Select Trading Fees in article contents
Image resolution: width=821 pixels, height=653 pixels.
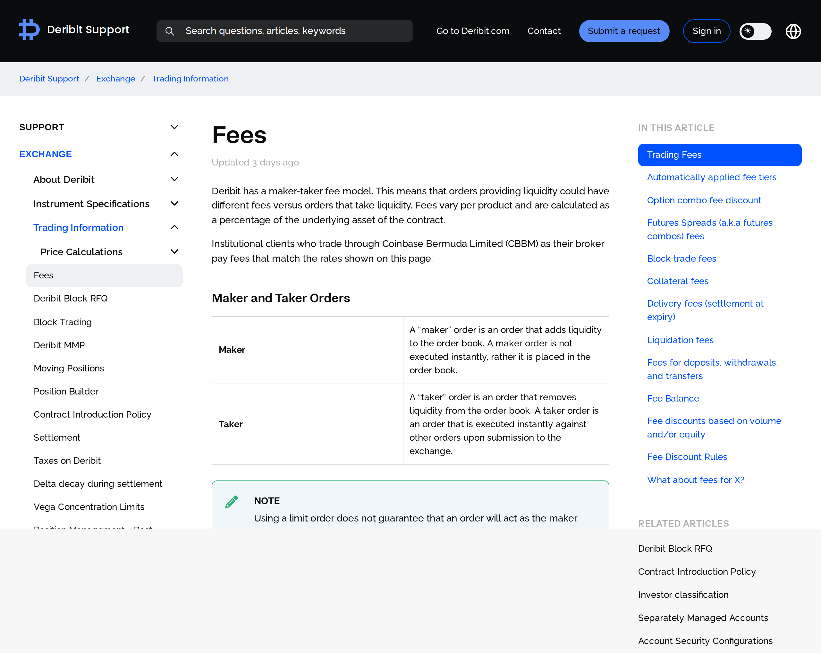point(719,155)
